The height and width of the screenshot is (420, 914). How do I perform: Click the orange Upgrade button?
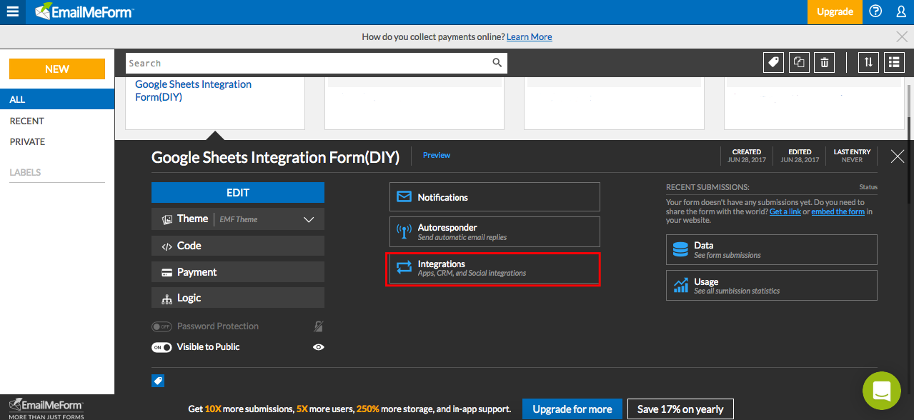(x=835, y=12)
